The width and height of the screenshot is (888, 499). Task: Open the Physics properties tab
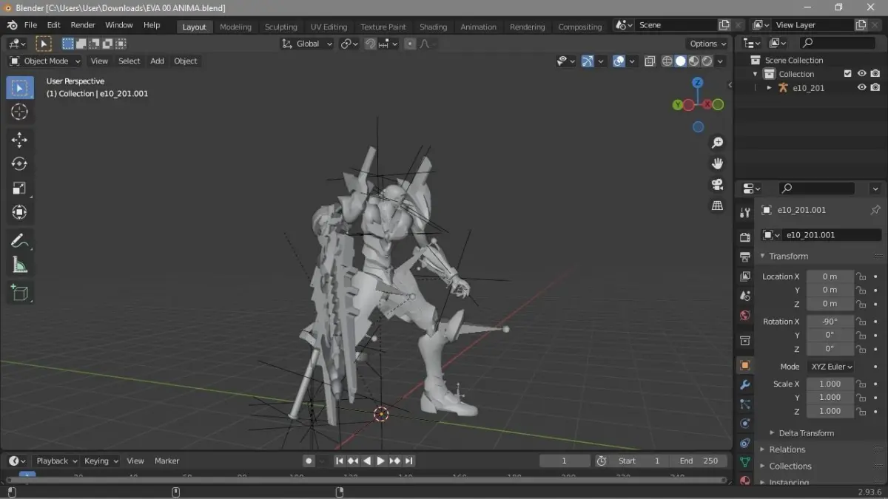point(745,424)
